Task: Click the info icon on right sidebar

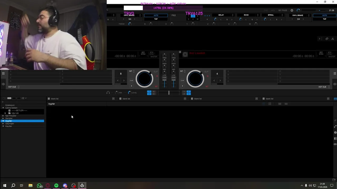Action: click(335, 133)
